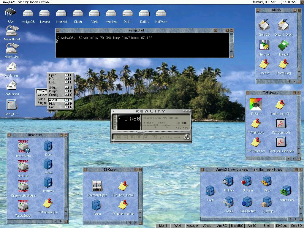The height and width of the screenshot is (228, 304).
Task: Open the Miami.wind desktop icon
Action: click(12, 49)
